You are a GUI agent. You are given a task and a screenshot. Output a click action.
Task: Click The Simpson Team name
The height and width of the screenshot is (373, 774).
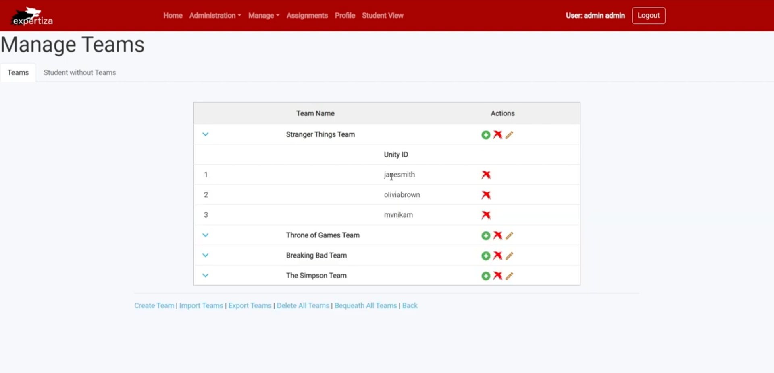pos(316,275)
